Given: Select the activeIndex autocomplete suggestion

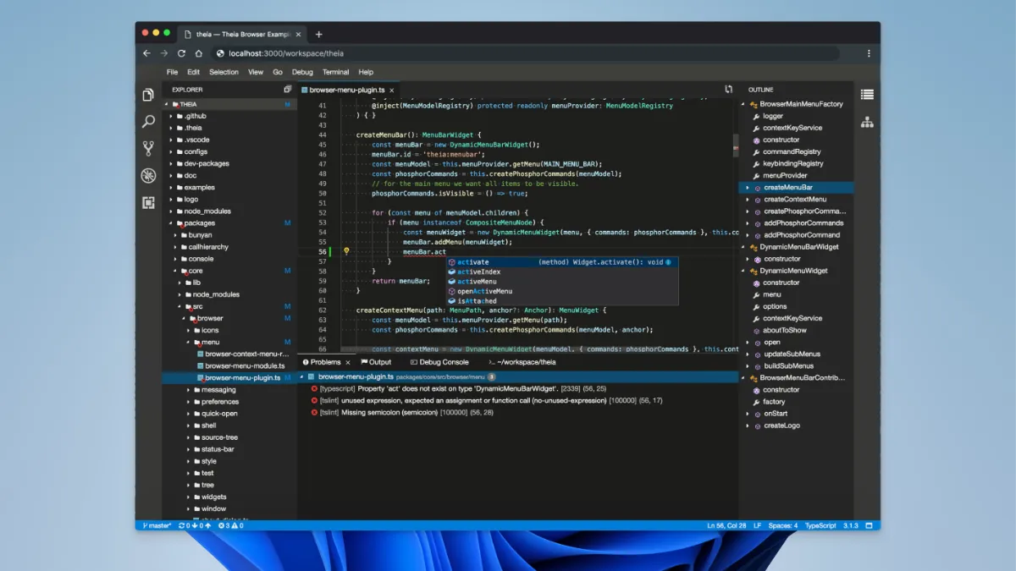Looking at the screenshot, I should point(478,272).
